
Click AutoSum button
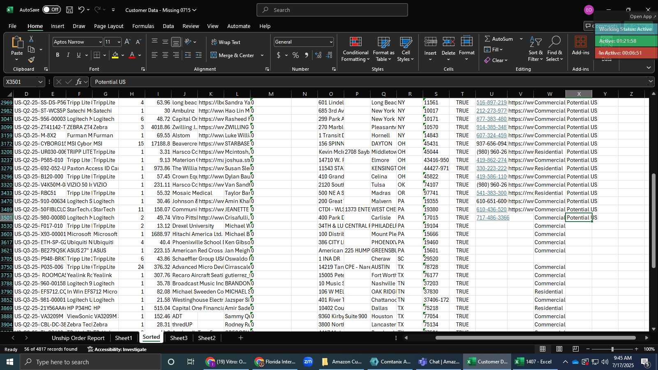[x=498, y=39]
